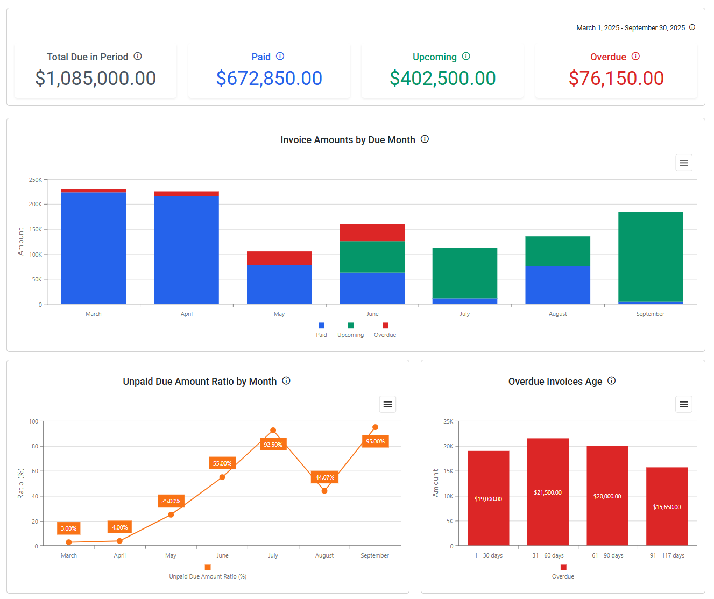
Task: Click the March 1 – September 30, 2025 date range
Action: (631, 28)
